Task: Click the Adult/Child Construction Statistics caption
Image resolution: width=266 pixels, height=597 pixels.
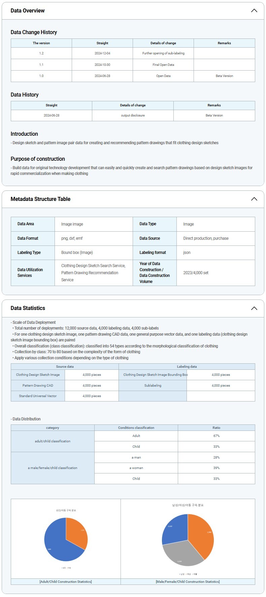Action: point(66,581)
